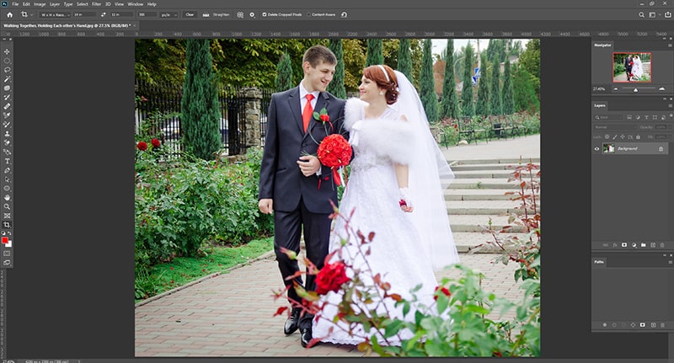Select the Type tool
Screen dimensions: 674x363
pyautogui.click(x=7, y=161)
